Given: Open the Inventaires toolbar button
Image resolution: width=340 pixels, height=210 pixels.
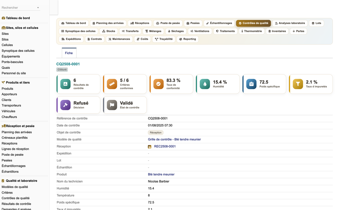Looking at the screenshot, I should click(x=277, y=31).
